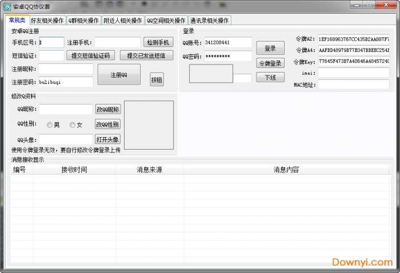Focus the 令牌A4 input field
Image resolution: width=400 pixels, height=273 pixels.
[354, 50]
